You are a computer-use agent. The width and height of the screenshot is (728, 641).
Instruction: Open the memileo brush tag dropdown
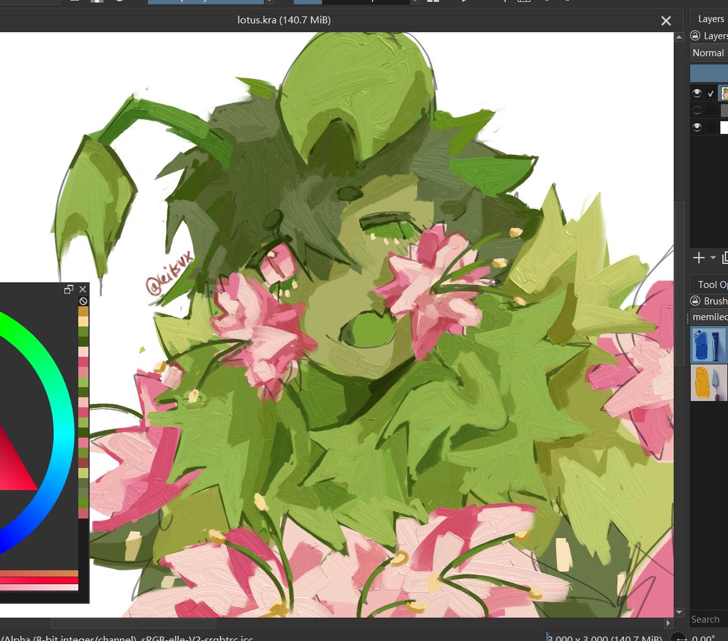click(710, 317)
